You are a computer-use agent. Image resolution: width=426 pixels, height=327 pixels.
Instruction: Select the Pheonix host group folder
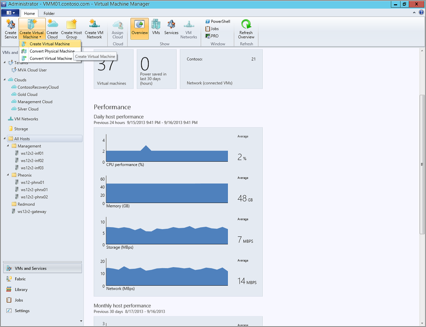point(25,175)
